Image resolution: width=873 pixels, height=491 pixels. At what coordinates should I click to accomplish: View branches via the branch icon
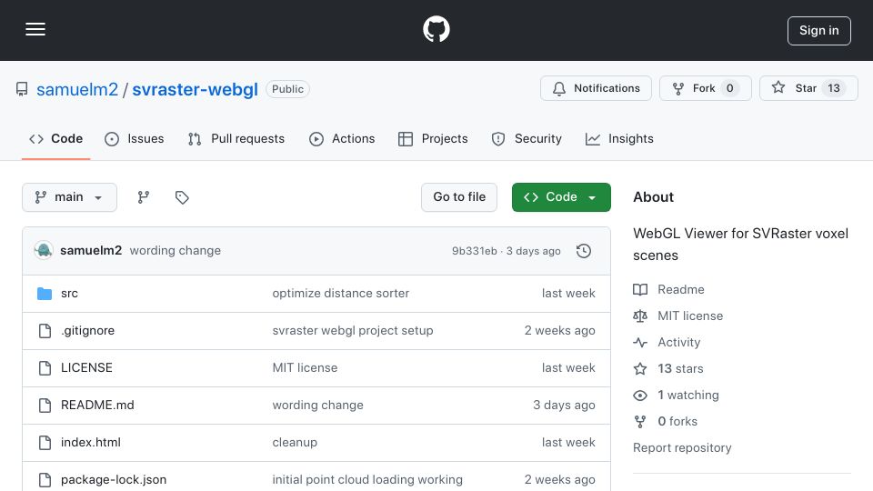144,197
